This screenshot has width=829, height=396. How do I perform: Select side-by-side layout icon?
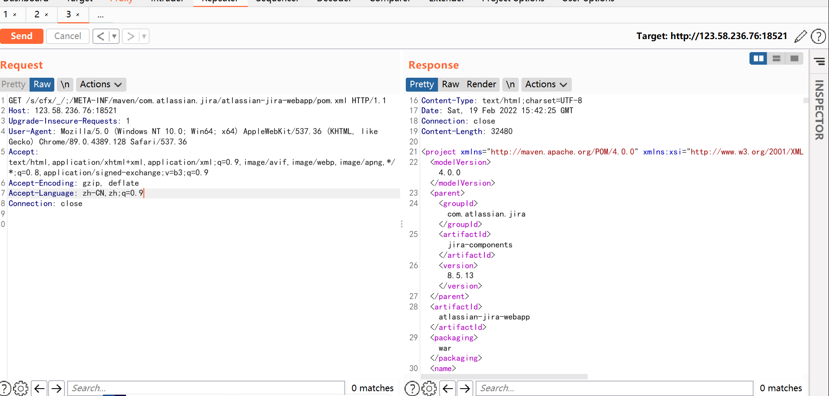coord(759,58)
